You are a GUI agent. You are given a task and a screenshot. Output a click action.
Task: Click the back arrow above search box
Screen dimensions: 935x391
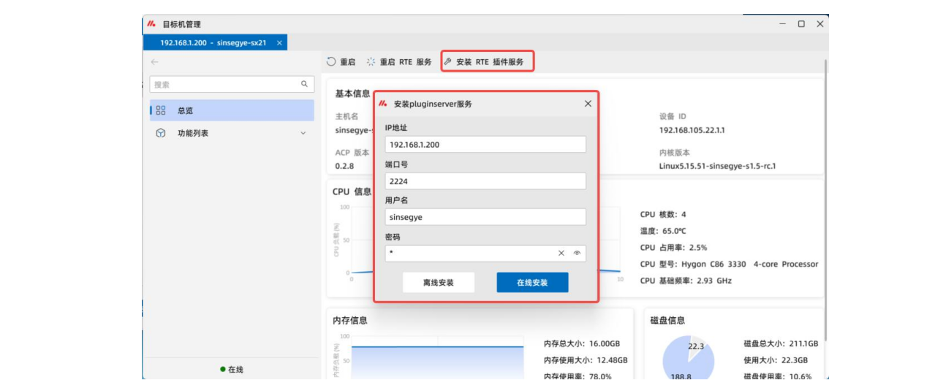click(x=154, y=62)
